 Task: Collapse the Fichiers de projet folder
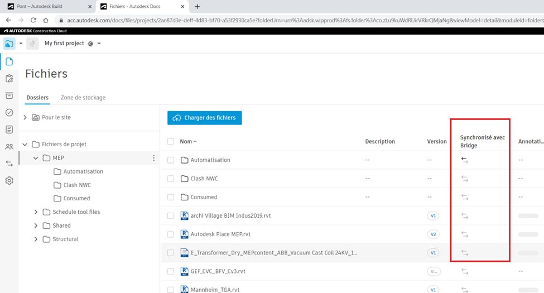25,144
